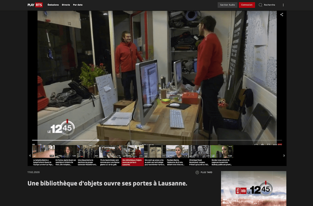Click the Play RTS logo
Screen dimensions: 313x206
click(x=35, y=5)
